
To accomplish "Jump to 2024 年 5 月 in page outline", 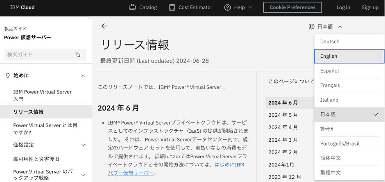I will coord(283,115).
